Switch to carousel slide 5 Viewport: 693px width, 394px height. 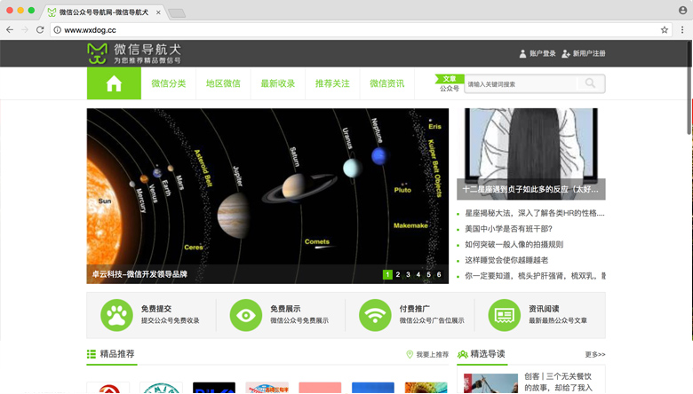tap(429, 274)
